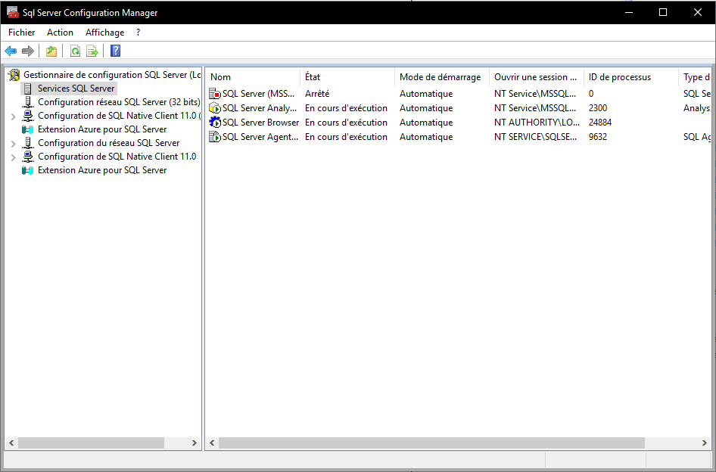Click the root Gestionnaire de configuration icon
The height and width of the screenshot is (472, 716).
tap(14, 75)
